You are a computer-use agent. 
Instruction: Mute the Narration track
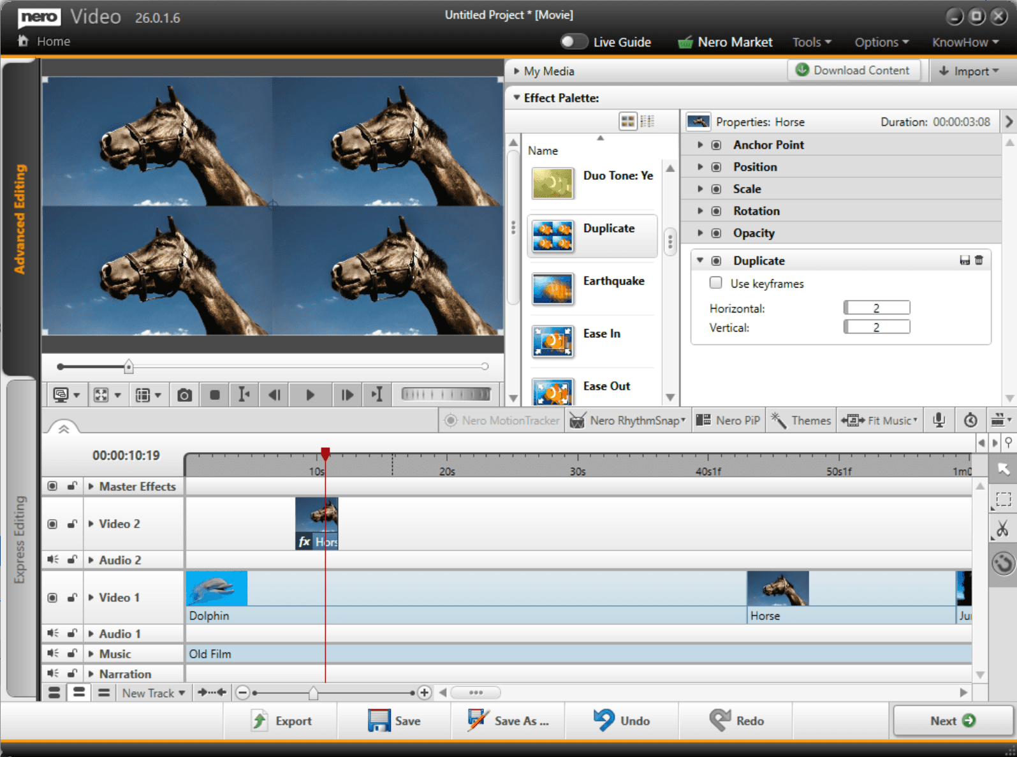tap(53, 674)
